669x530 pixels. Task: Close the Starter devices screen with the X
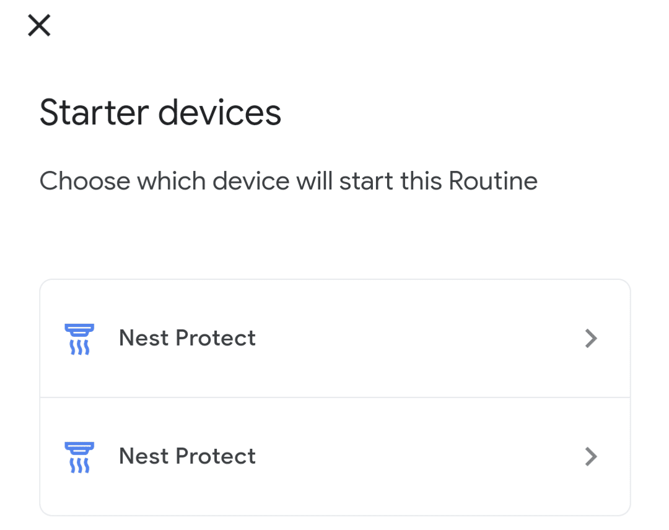39,25
